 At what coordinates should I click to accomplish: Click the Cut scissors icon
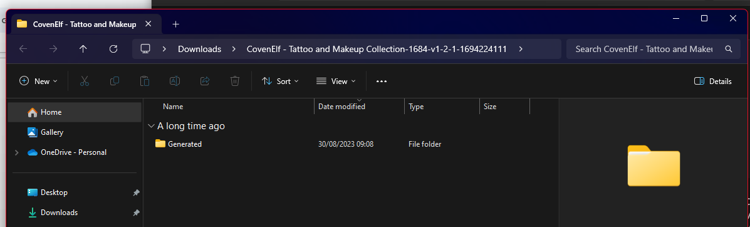(x=85, y=81)
